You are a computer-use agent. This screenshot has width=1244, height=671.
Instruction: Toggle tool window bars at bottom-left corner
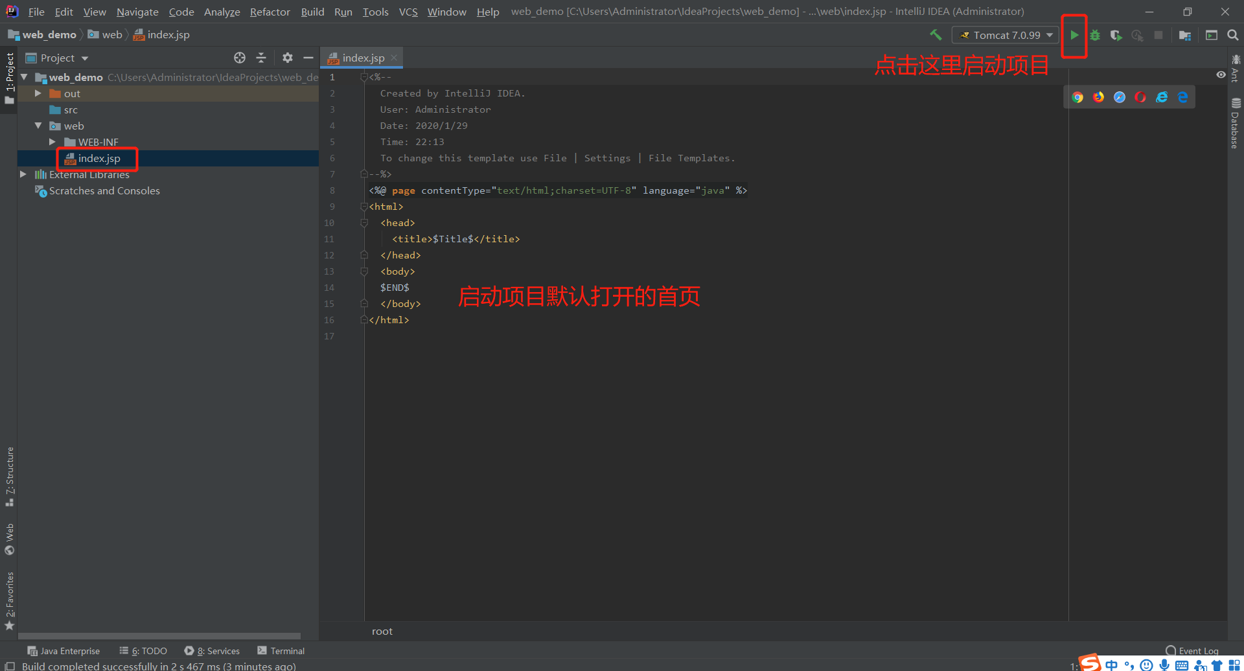[9, 666]
